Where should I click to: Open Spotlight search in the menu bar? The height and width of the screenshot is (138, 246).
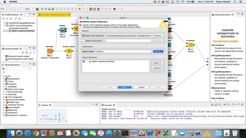[235, 2]
